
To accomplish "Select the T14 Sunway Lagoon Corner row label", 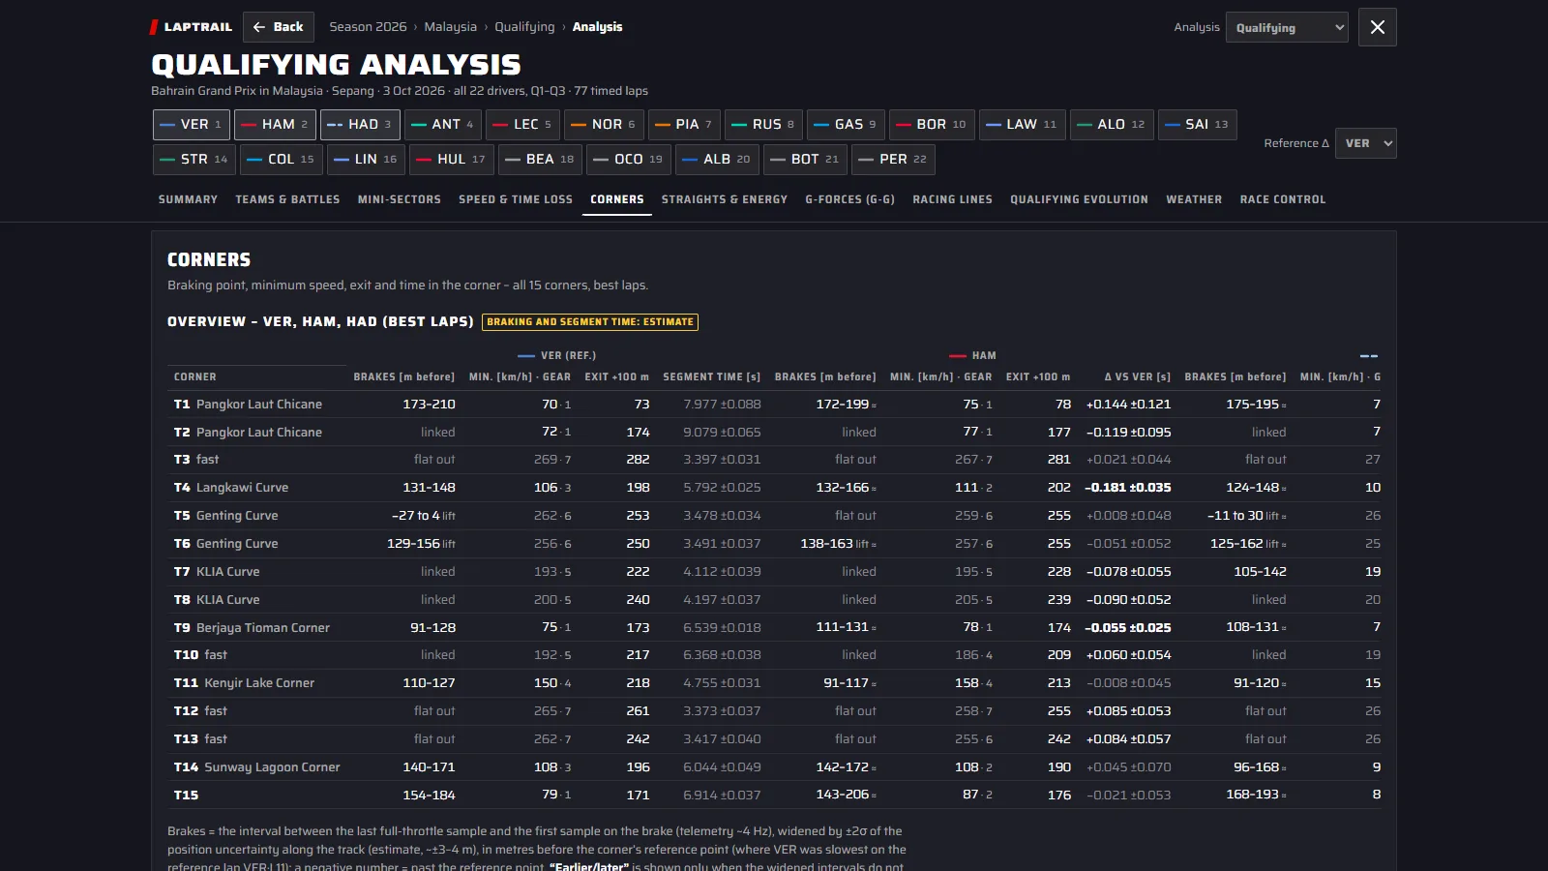I will pyautogui.click(x=257, y=767).
